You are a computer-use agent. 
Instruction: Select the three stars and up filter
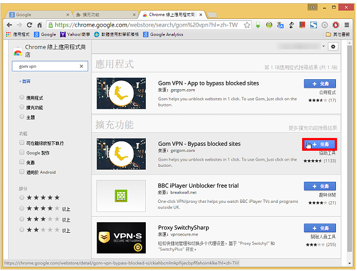pyautogui.click(x=22, y=219)
